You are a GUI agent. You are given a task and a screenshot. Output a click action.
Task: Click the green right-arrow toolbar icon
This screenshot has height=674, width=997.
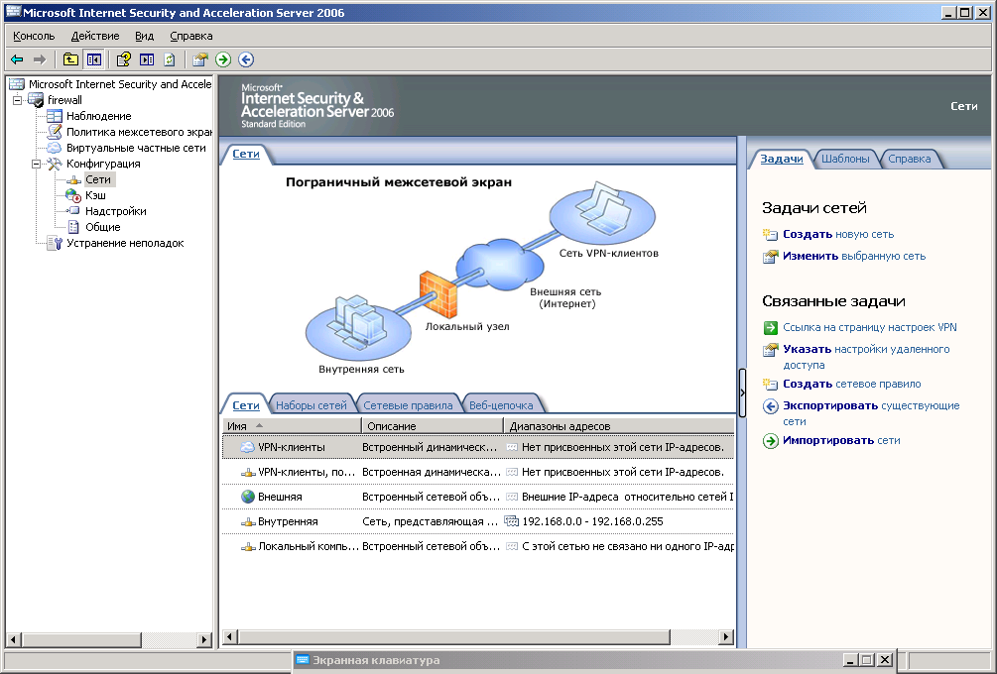(223, 59)
